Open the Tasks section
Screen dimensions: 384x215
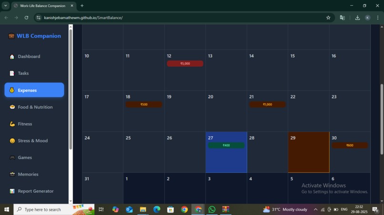[x=34, y=73]
